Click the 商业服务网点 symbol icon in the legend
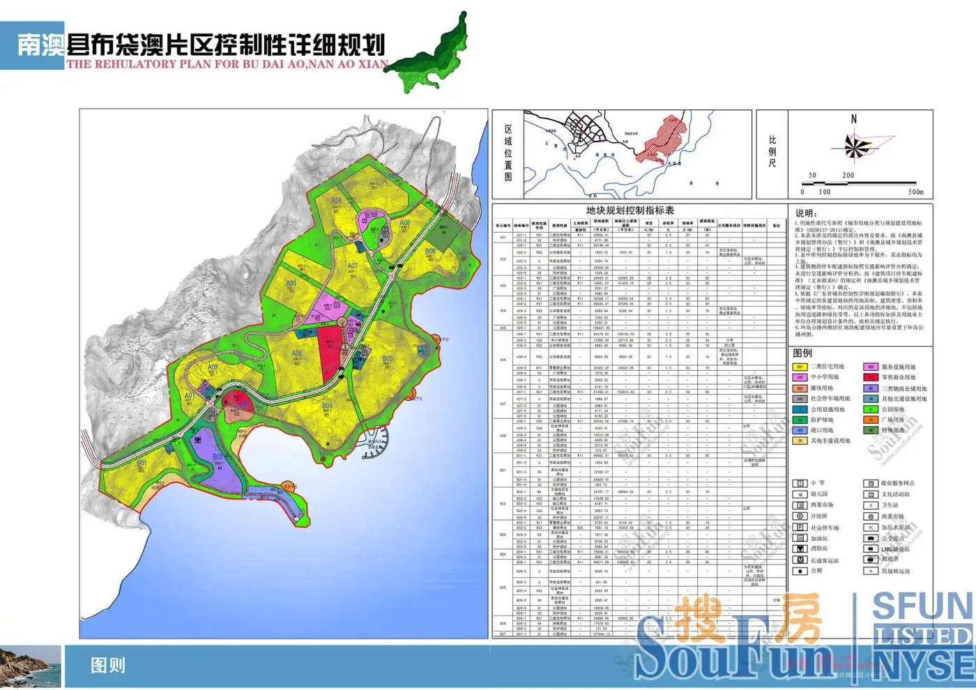 [870, 483]
